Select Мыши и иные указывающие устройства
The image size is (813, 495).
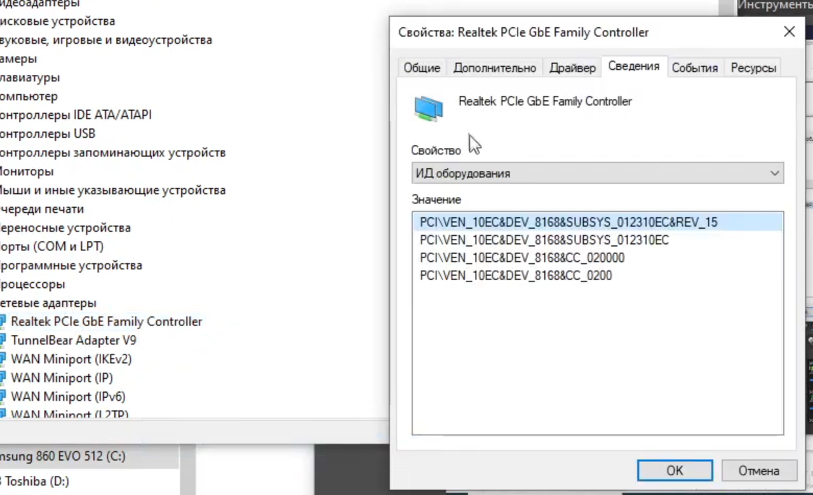[112, 190]
